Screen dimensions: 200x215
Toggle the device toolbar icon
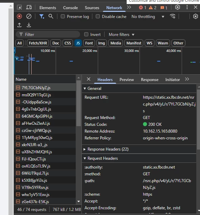[x=29, y=7]
